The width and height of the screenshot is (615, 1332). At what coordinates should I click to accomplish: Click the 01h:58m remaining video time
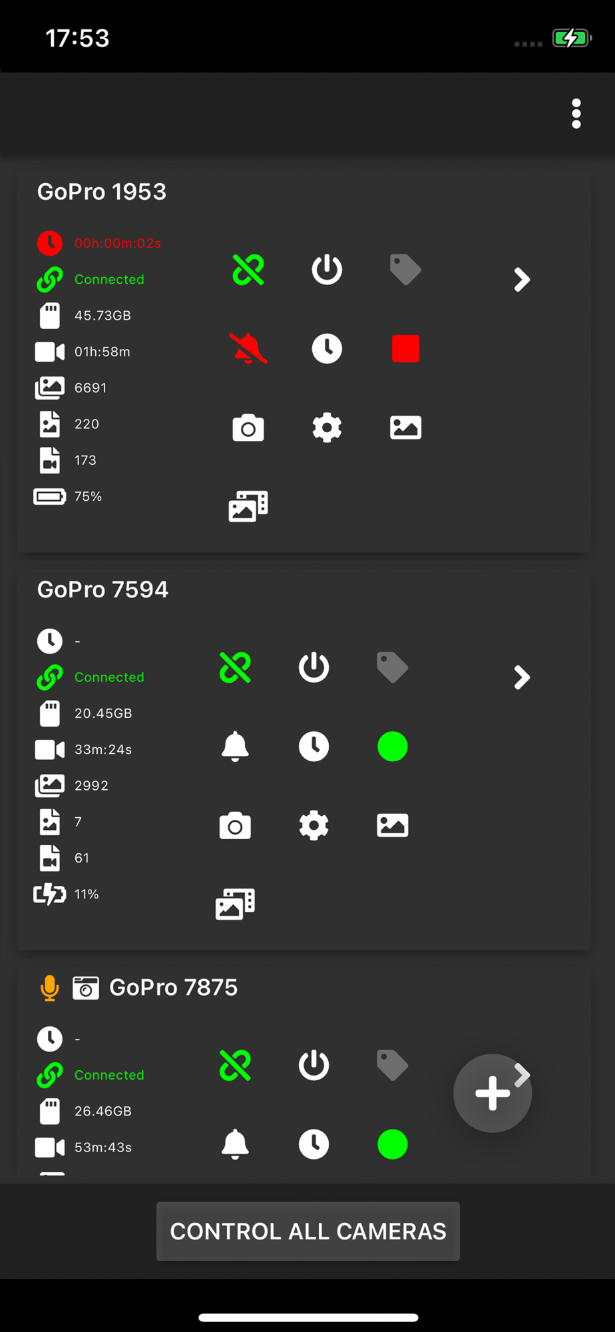point(102,352)
